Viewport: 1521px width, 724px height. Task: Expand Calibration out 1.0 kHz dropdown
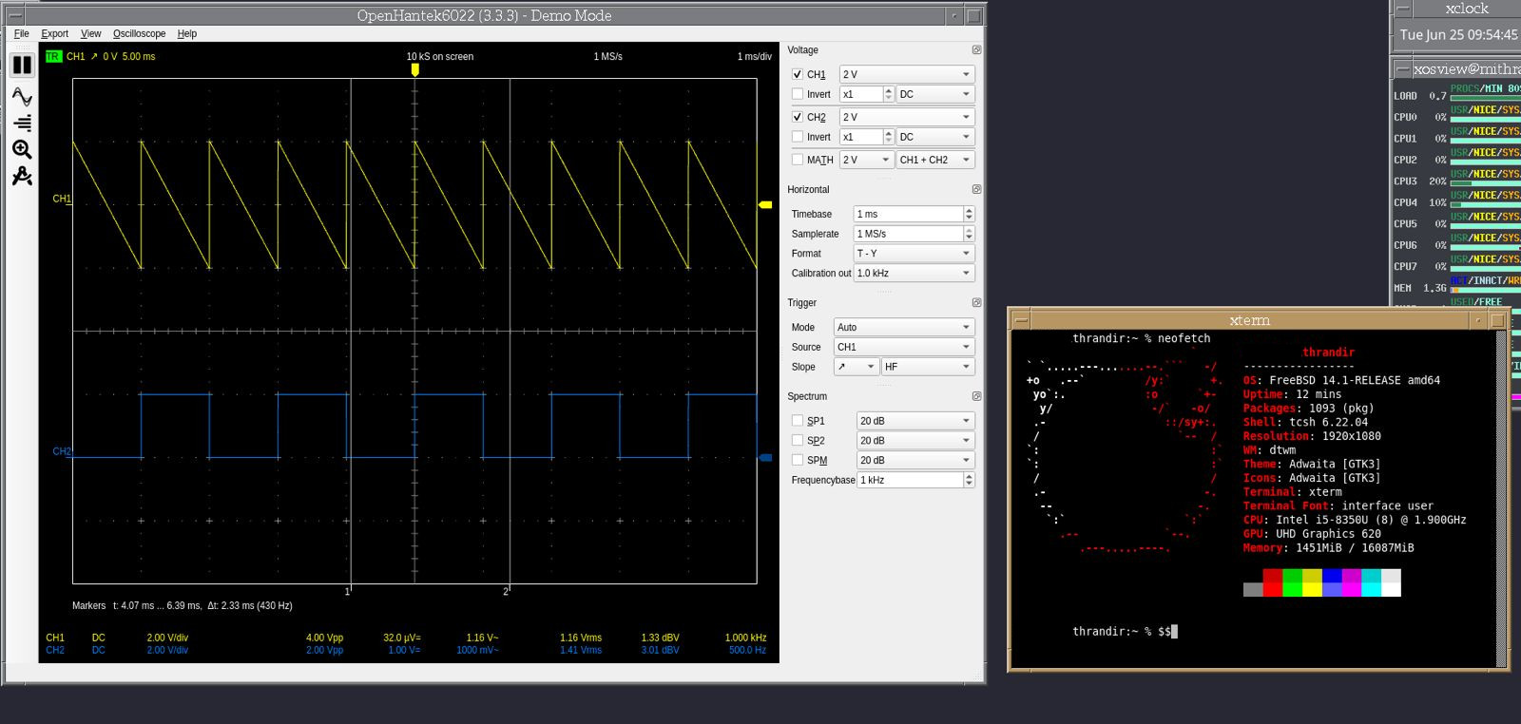pyautogui.click(x=914, y=274)
